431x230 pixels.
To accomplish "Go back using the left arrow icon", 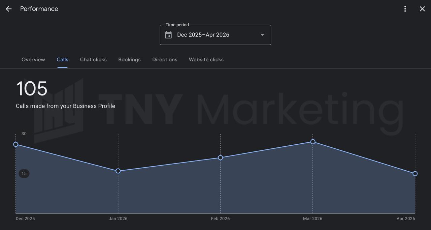I will tap(9, 9).
